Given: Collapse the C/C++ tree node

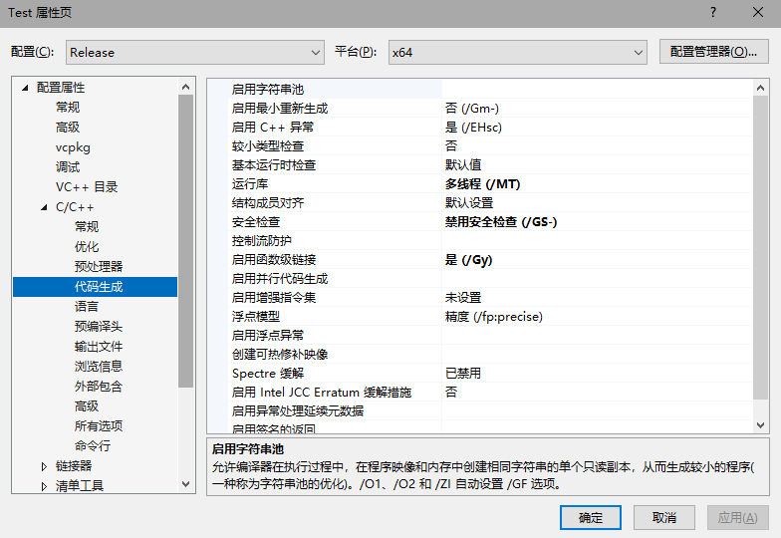Looking at the screenshot, I should coord(44,207).
